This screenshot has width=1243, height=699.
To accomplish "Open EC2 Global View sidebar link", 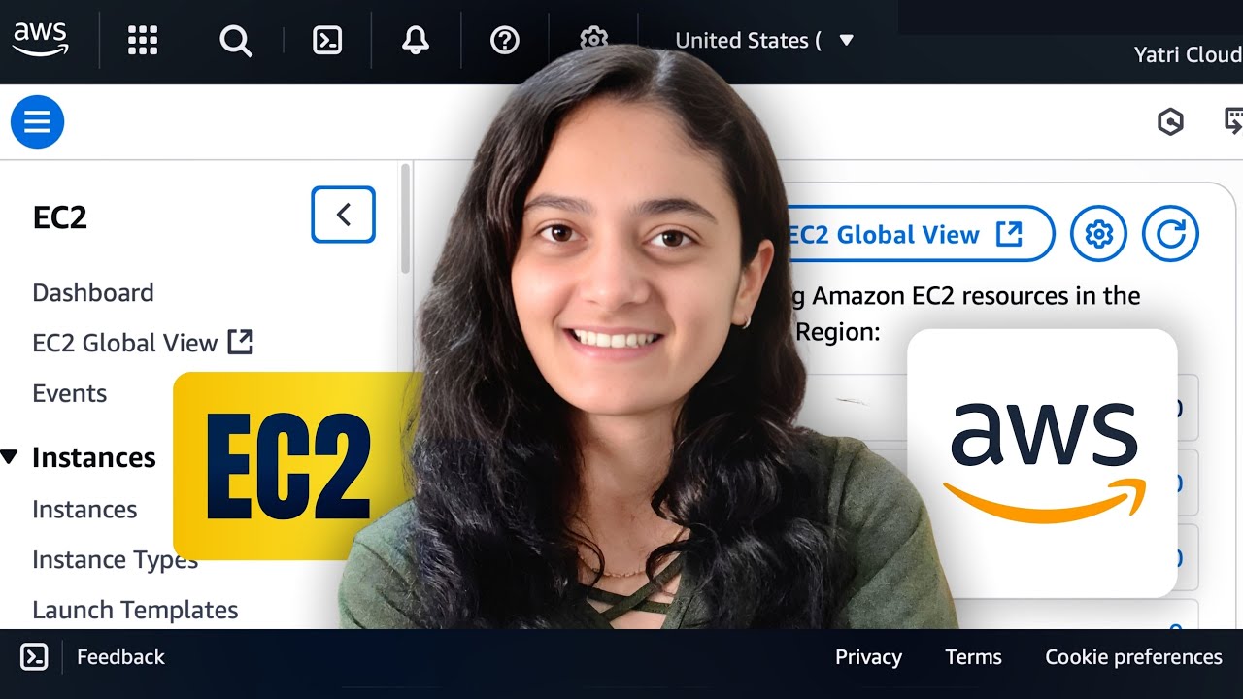I will (x=143, y=343).
